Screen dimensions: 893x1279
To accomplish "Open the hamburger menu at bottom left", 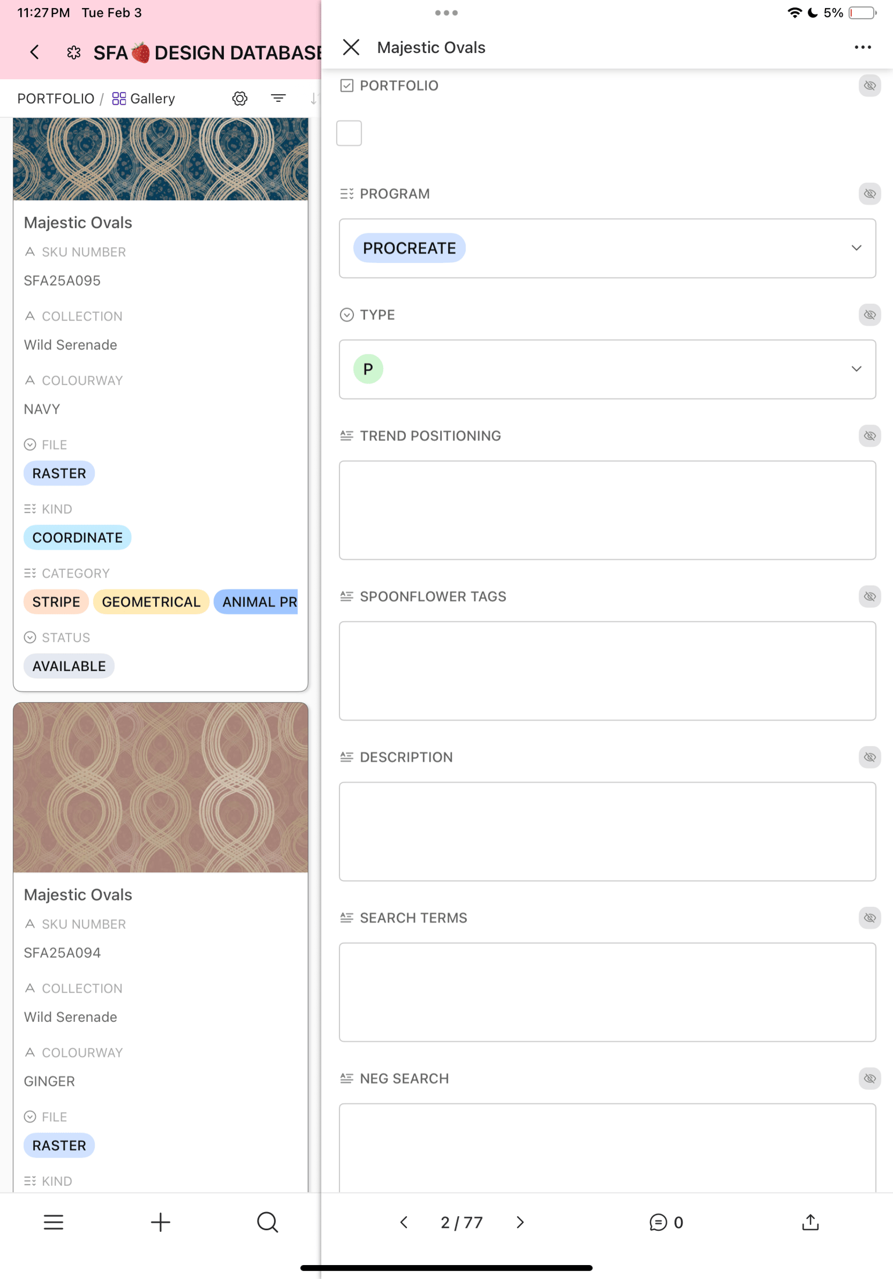I will coord(53,1222).
